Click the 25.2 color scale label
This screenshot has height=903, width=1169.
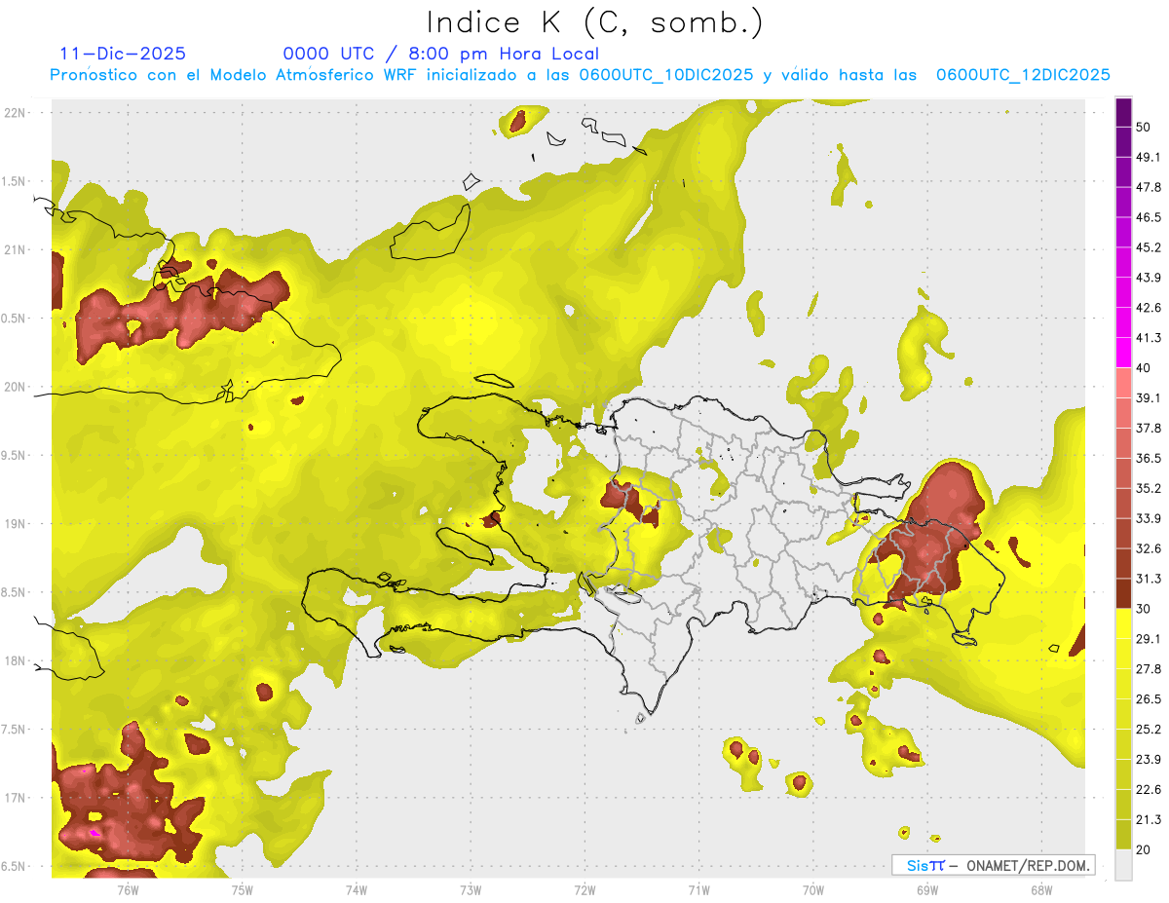[x=1149, y=730]
